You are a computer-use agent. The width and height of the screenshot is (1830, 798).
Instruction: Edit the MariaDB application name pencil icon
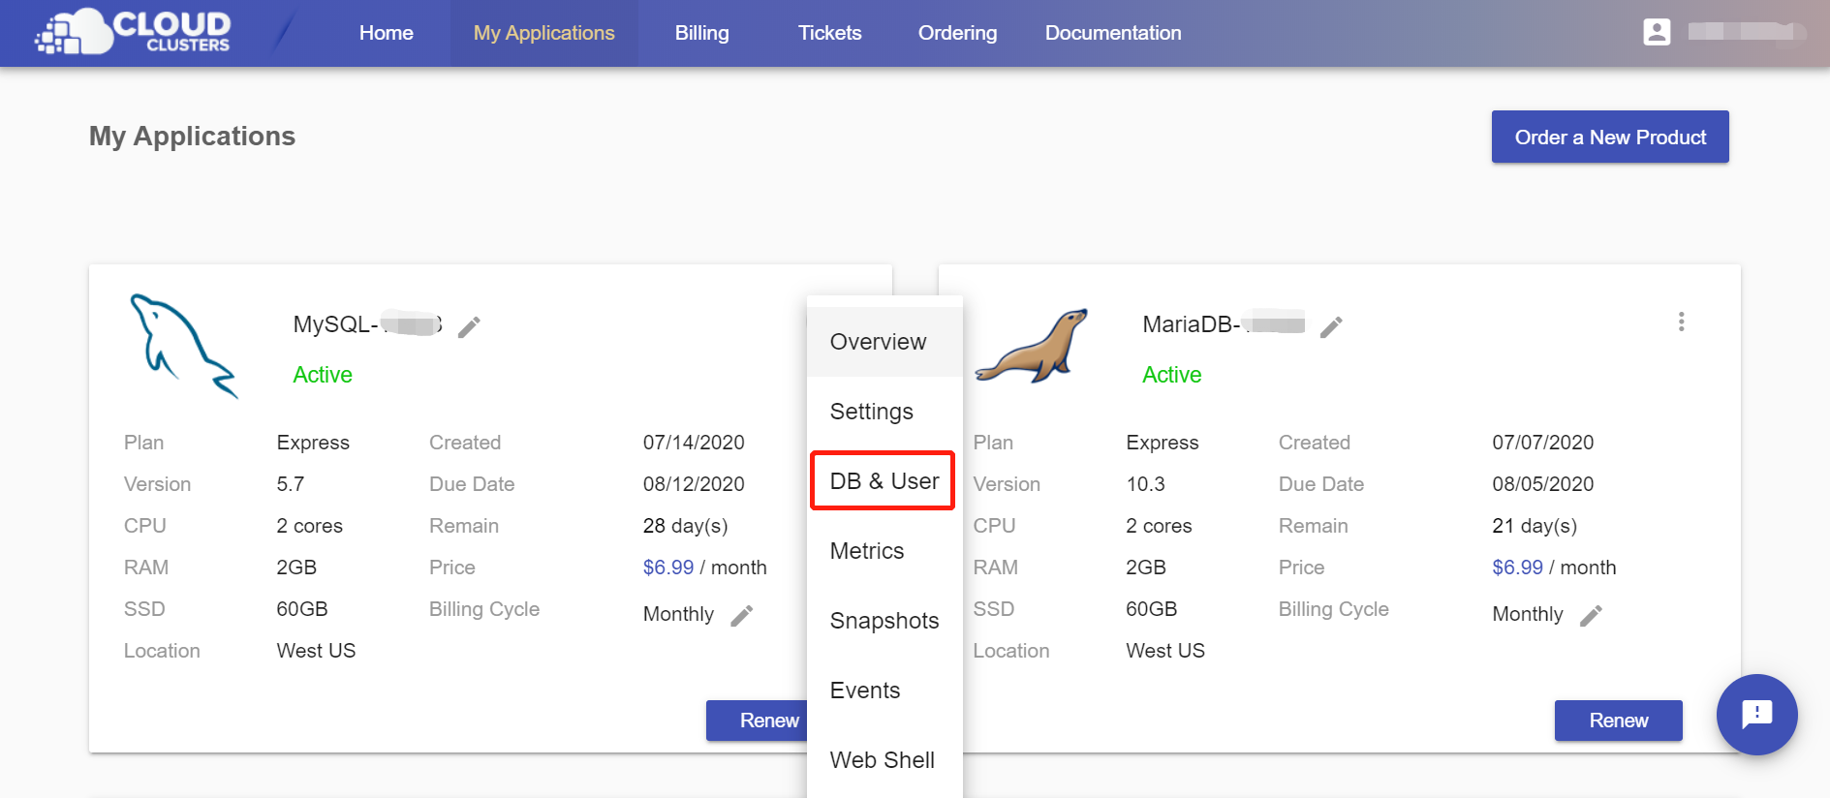click(1331, 327)
